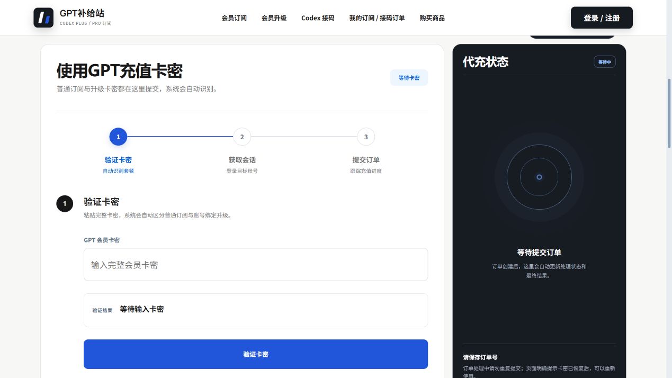The image size is (672, 378).
Task: Click the black number 1 section badge
Action: point(65,203)
